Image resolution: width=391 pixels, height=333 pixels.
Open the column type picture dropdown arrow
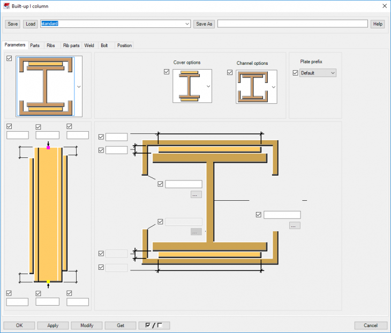(x=79, y=87)
